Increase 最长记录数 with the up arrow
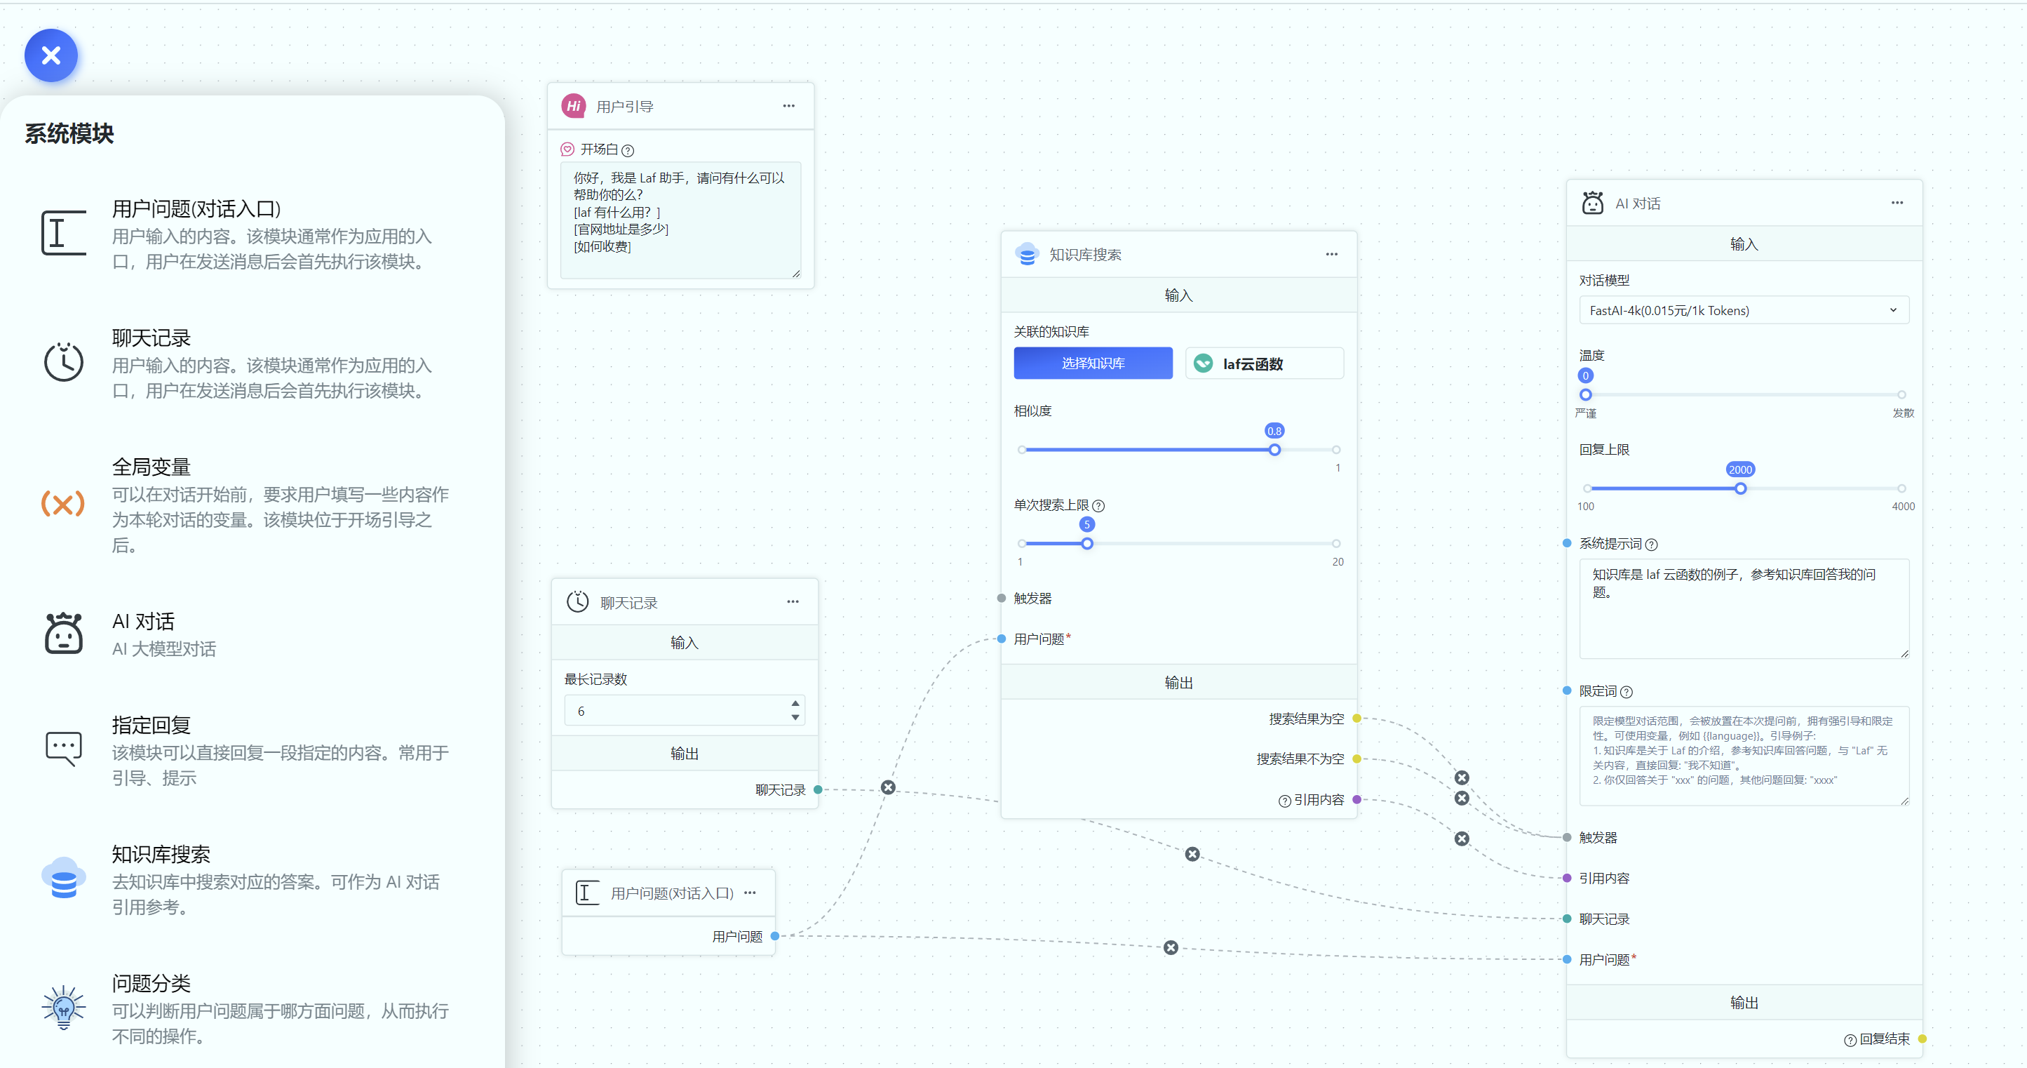2027x1068 pixels. click(x=795, y=704)
